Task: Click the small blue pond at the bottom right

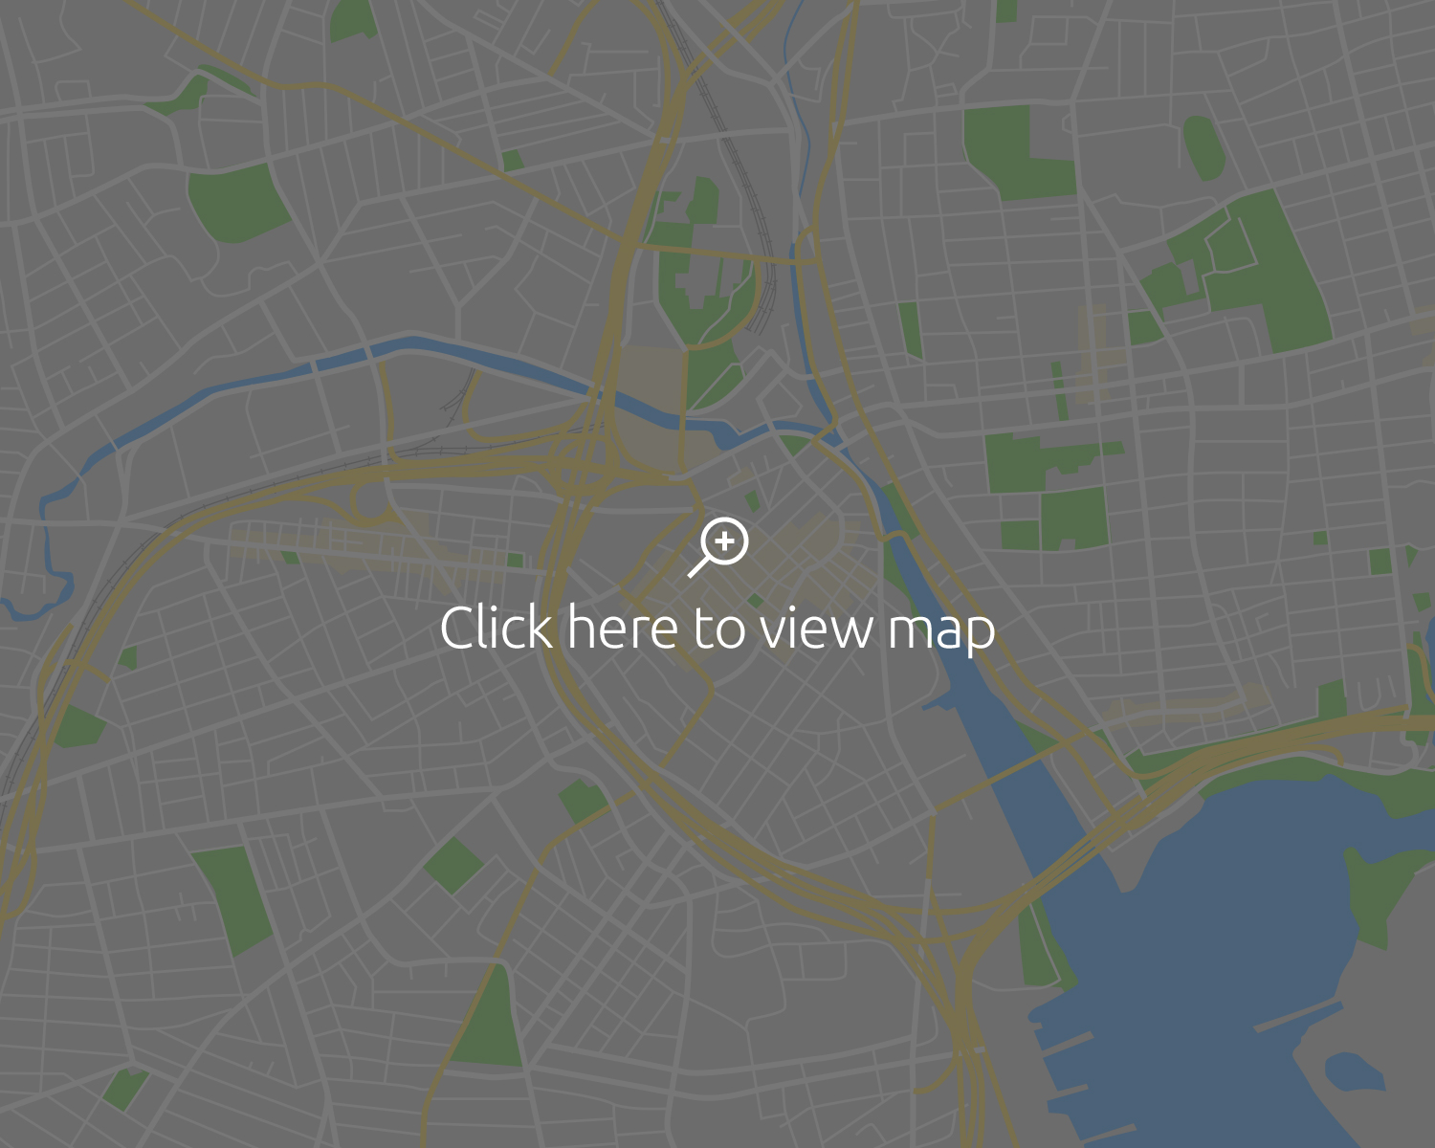Action: coord(1355,1071)
